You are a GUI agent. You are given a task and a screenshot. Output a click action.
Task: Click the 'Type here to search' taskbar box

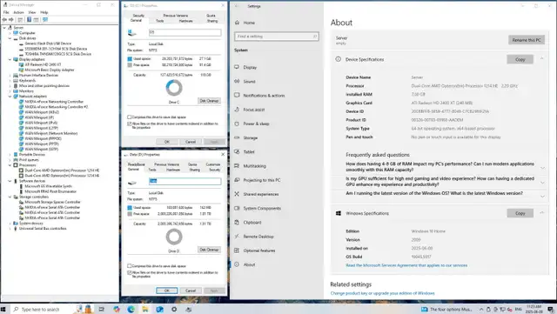tap(40, 310)
